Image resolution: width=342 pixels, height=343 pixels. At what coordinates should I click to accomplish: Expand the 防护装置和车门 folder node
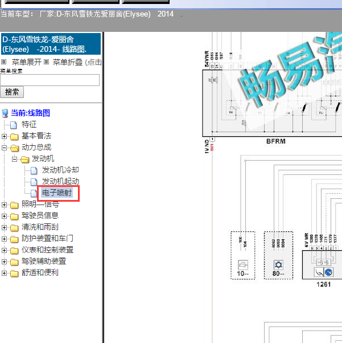4,239
